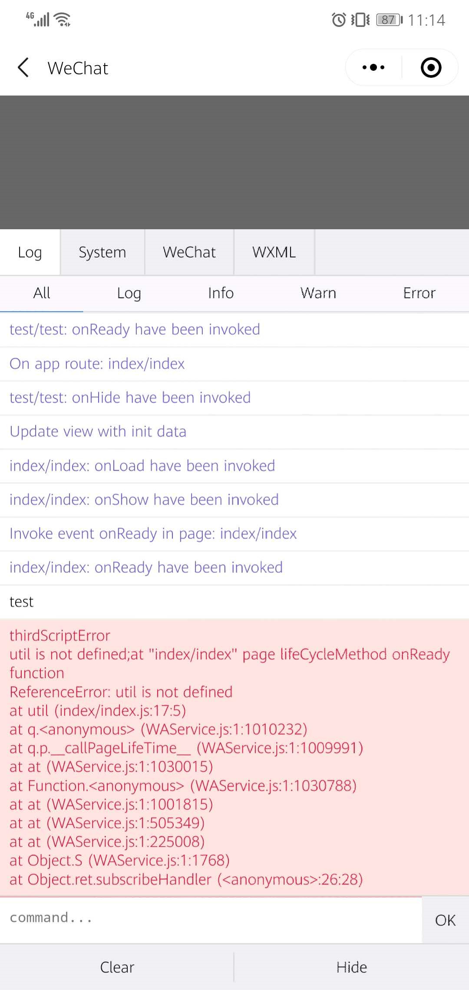The height and width of the screenshot is (990, 469).
Task: Filter console by Warn level
Action: (318, 293)
